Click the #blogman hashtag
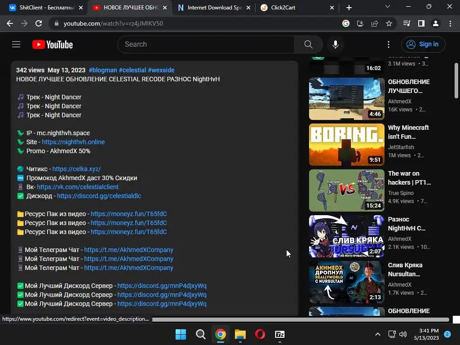The height and width of the screenshot is (345, 460). point(103,70)
